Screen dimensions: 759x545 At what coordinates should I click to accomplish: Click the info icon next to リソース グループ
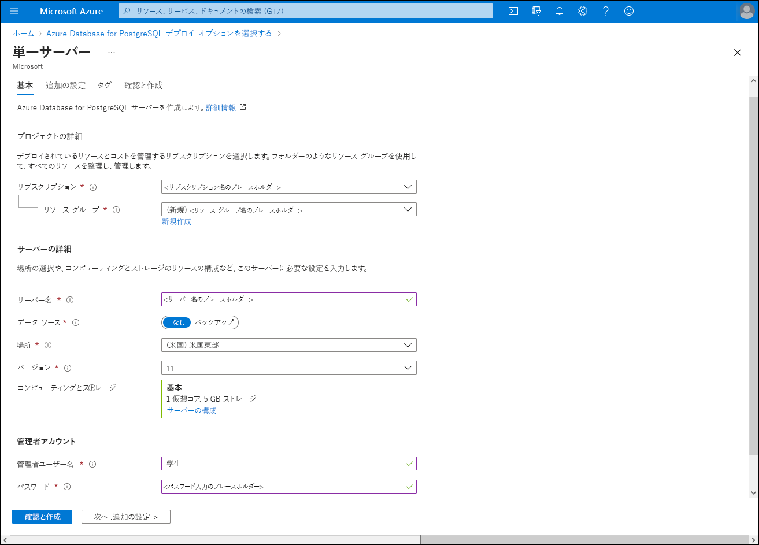pos(116,210)
